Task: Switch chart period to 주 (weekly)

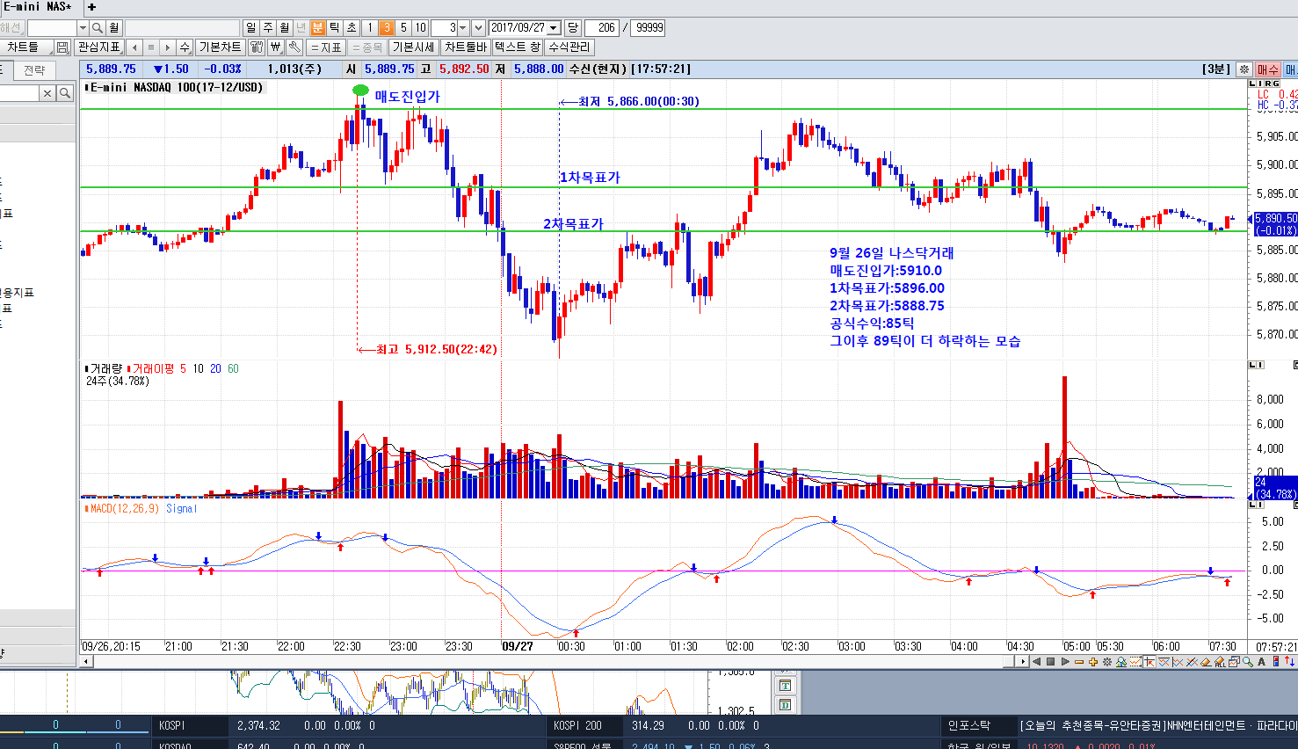Action: (268, 28)
